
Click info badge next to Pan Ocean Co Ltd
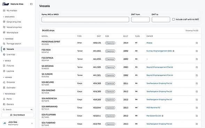[163, 116]
